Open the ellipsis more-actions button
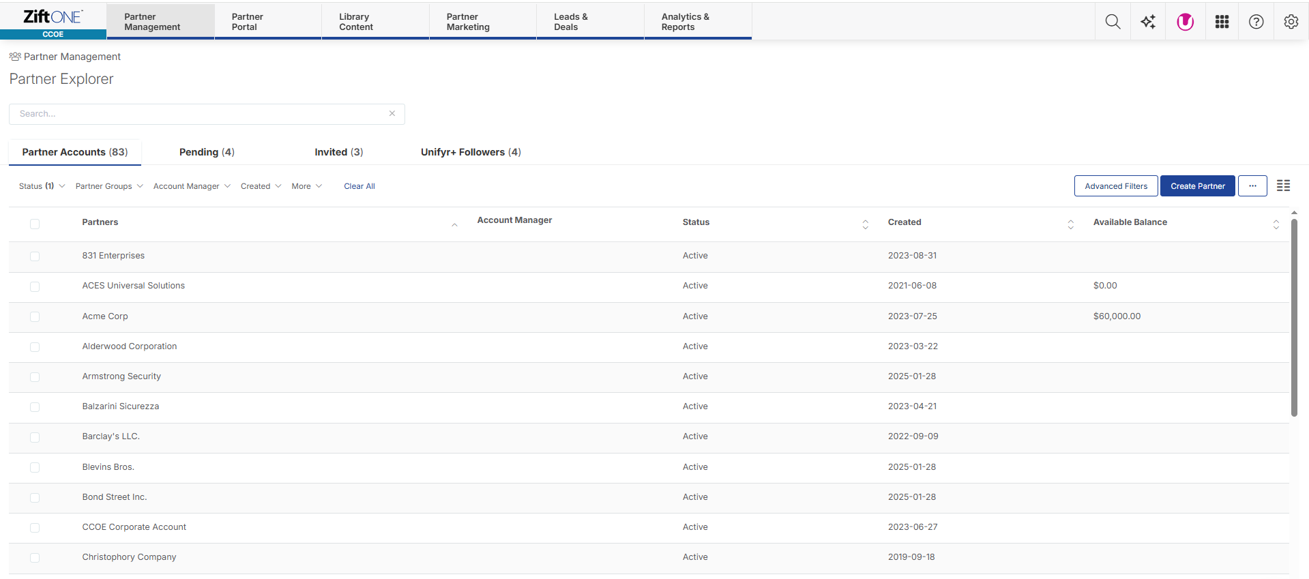 pyautogui.click(x=1252, y=185)
